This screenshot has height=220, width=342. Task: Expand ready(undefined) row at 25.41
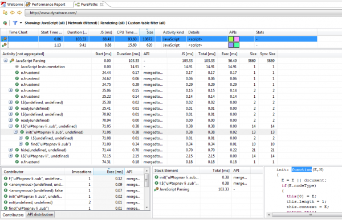(10, 108)
